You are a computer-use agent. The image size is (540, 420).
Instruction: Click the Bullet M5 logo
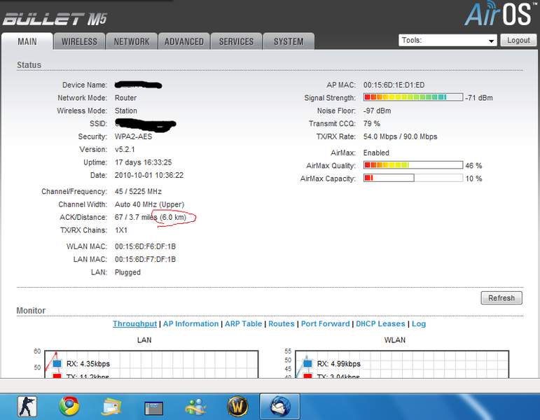coord(55,19)
